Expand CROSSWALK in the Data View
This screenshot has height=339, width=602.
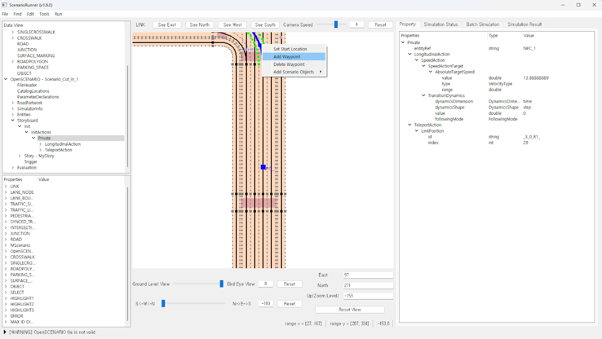[x=13, y=38]
